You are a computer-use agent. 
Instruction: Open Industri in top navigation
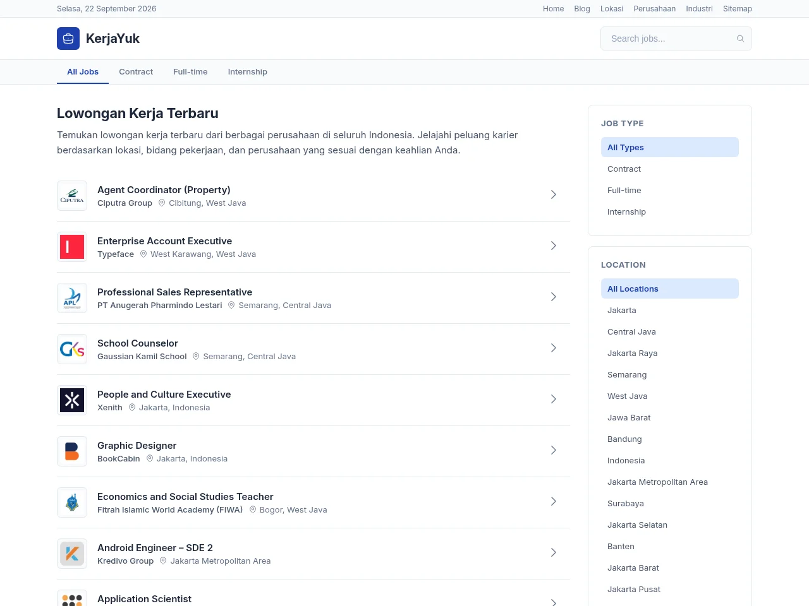click(x=699, y=9)
